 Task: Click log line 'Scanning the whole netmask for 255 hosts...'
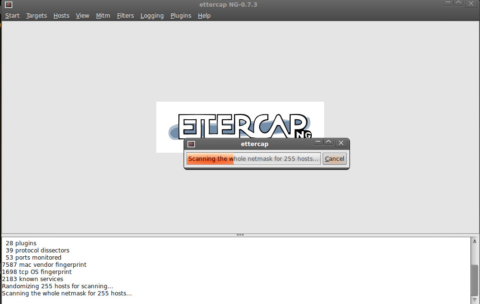coord(67,294)
